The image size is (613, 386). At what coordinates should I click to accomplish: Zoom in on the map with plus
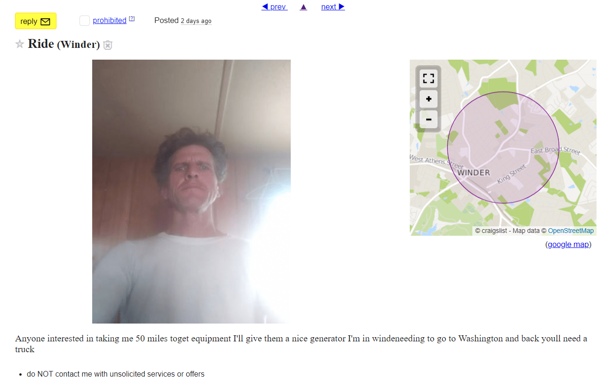[429, 99]
